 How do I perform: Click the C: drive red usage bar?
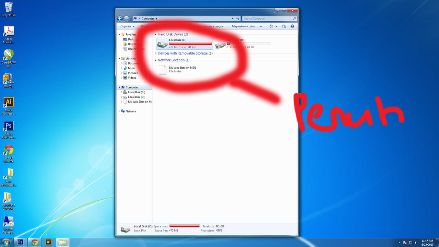190,44
